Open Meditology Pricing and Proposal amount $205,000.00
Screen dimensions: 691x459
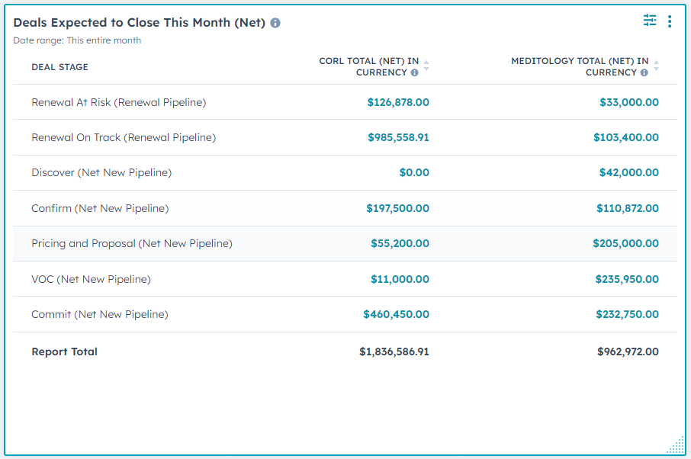point(625,244)
